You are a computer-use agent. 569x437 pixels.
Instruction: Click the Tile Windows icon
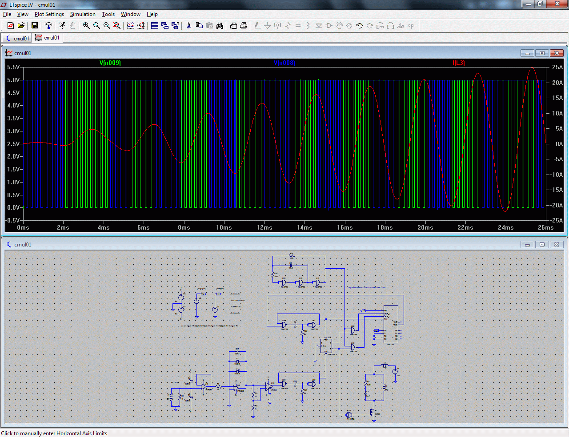click(155, 26)
